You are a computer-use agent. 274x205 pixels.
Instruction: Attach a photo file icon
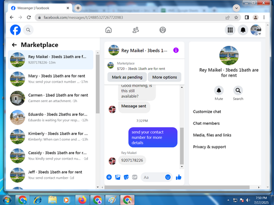pyautogui.click(x=118, y=177)
